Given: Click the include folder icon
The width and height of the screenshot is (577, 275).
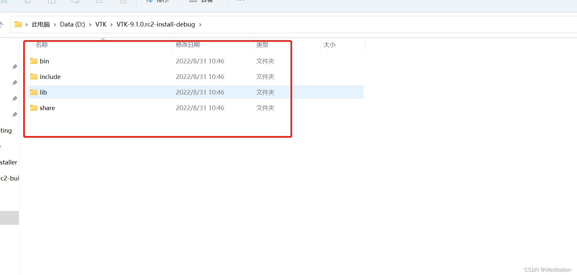Looking at the screenshot, I should 34,76.
